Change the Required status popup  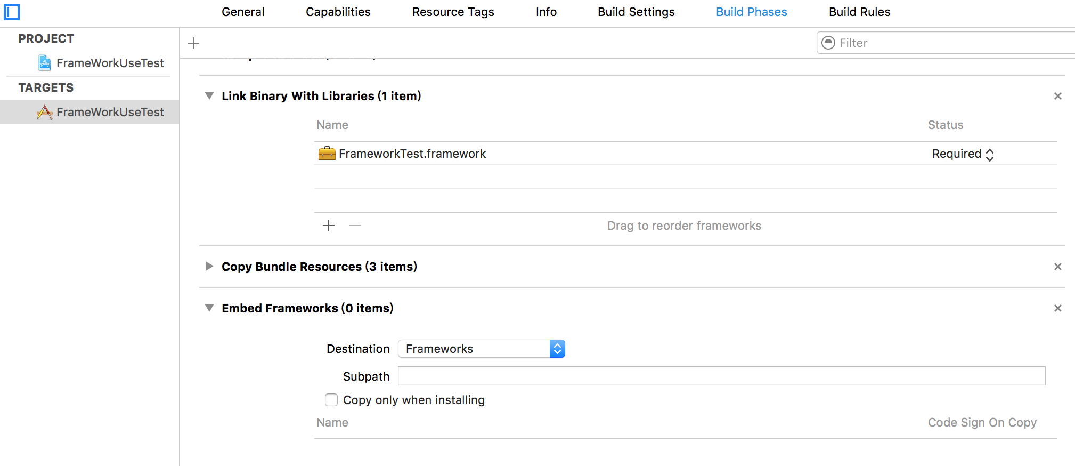(x=963, y=154)
